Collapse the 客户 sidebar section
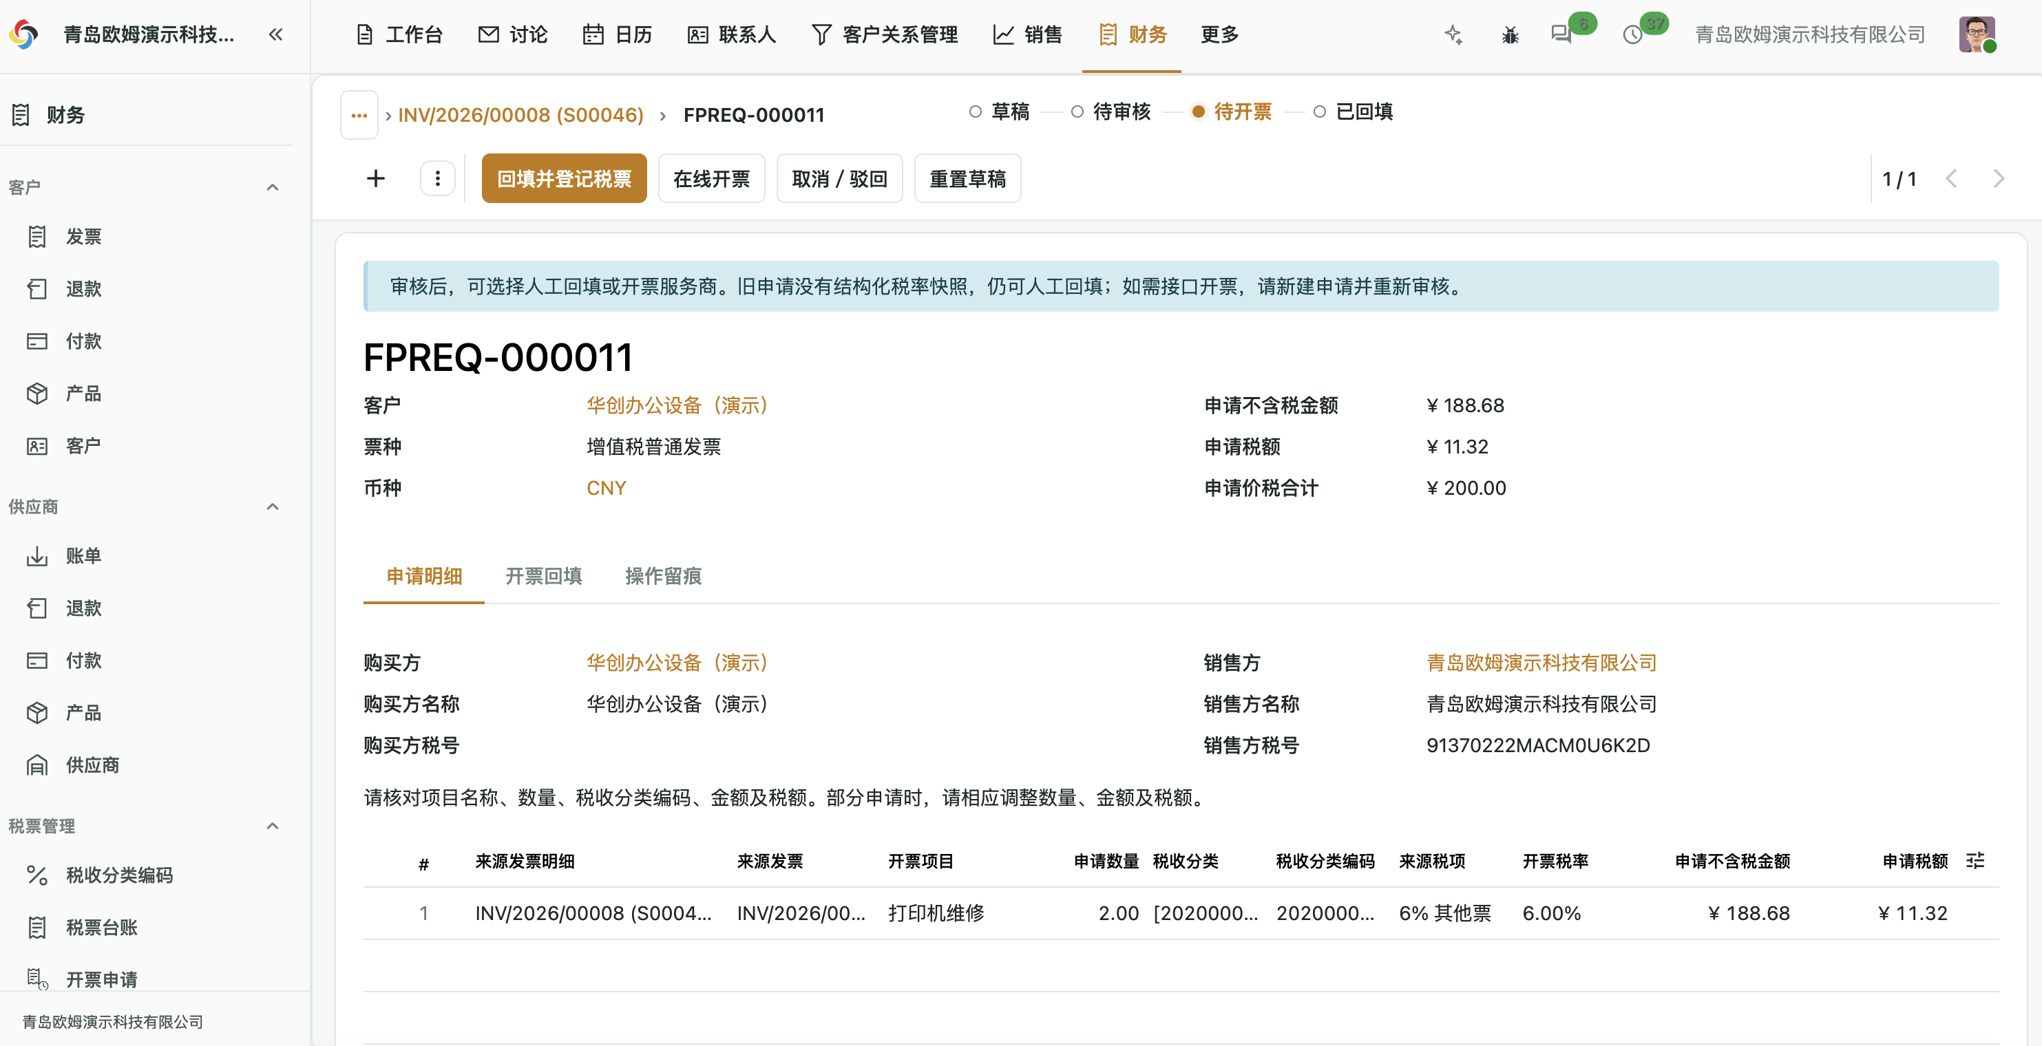This screenshot has width=2042, height=1046. tap(272, 187)
